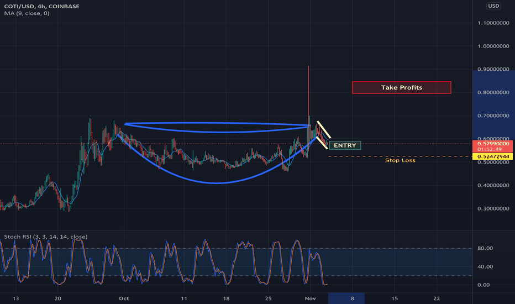Click the 1.00000000 price axis value
The image size is (515, 304).
(493, 46)
